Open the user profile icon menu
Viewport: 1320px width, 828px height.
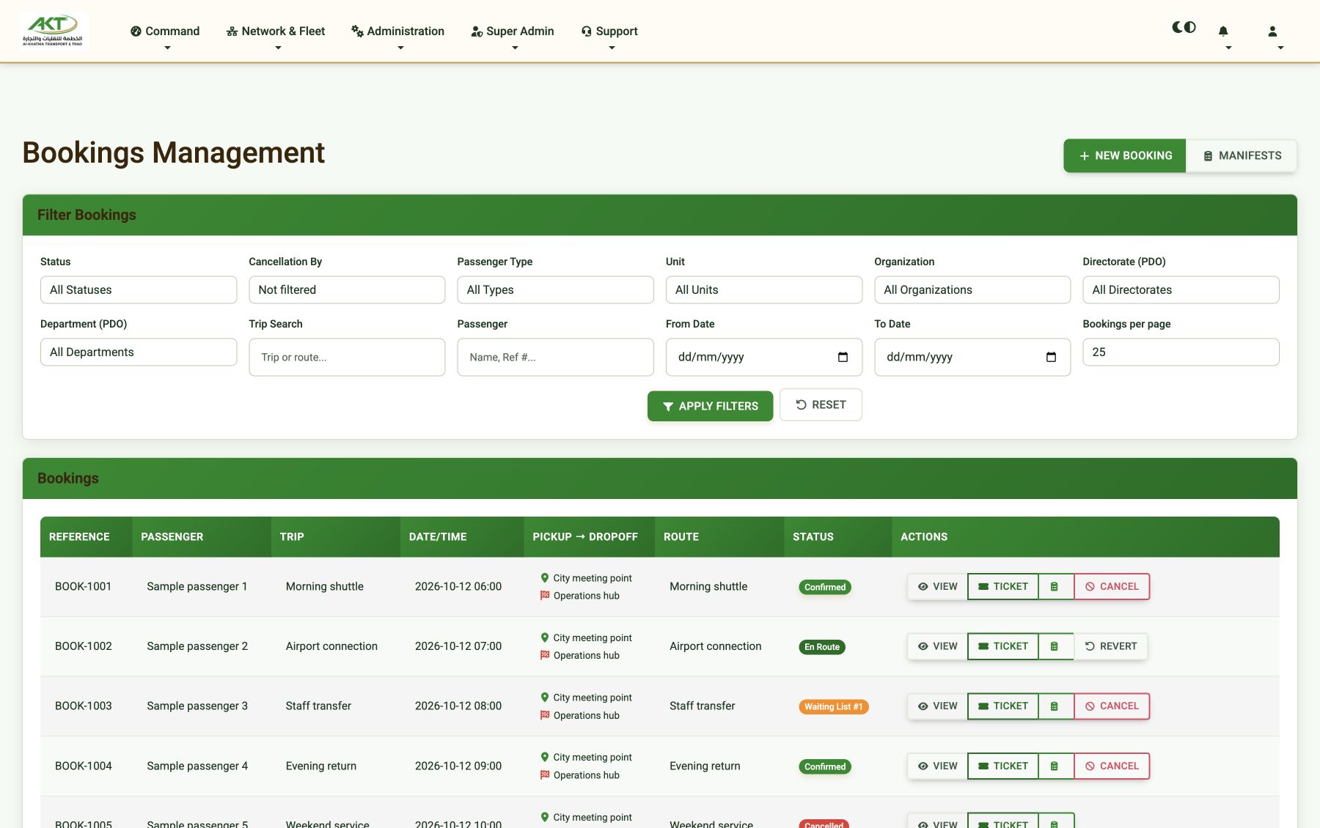(x=1272, y=32)
